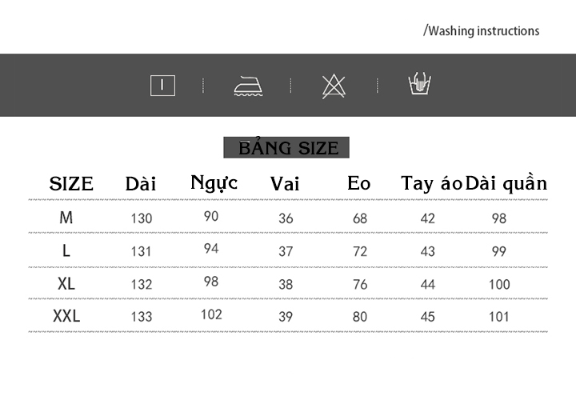Click the do not bleach triangle icon
This screenshot has height=420, width=576.
334,86
